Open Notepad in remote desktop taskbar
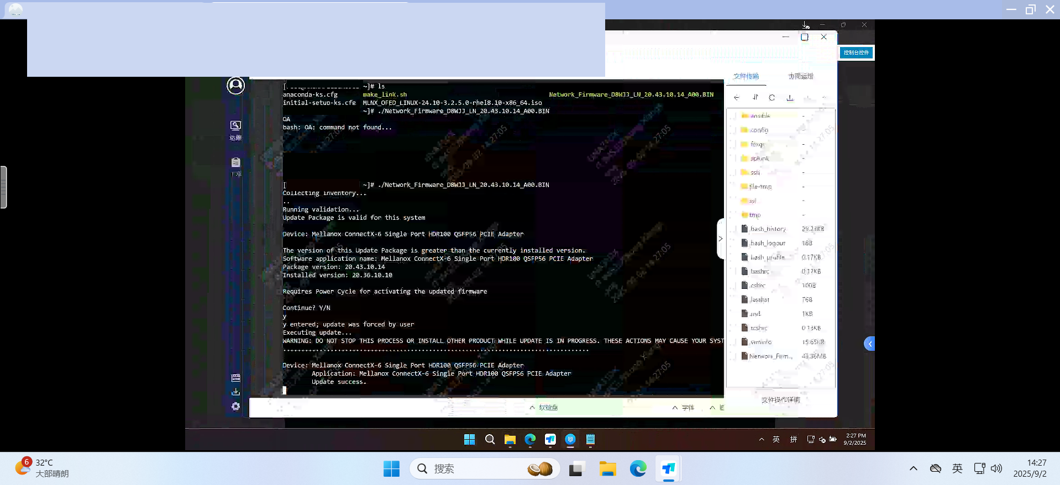 click(590, 440)
